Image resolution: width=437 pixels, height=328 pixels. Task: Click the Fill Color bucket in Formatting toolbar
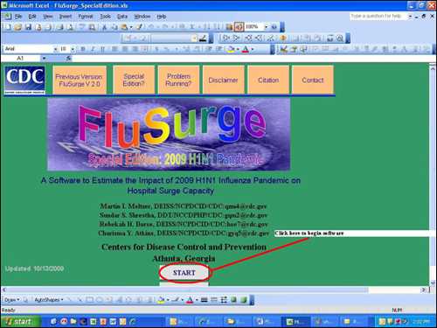coord(231,49)
